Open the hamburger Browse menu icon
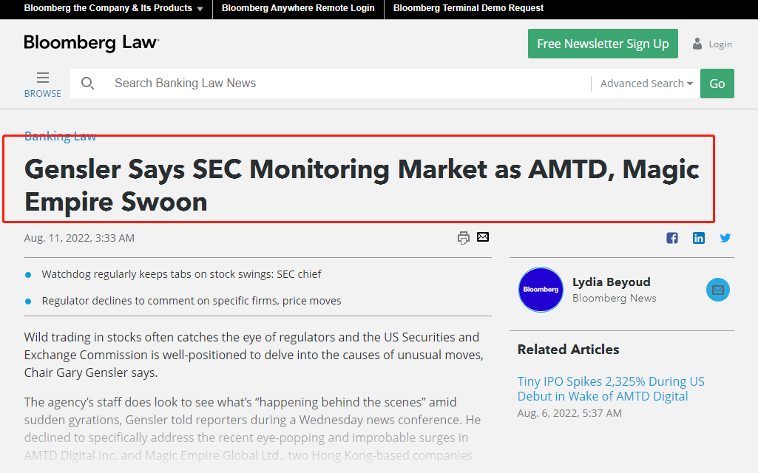This screenshot has width=758, height=473. point(43,78)
